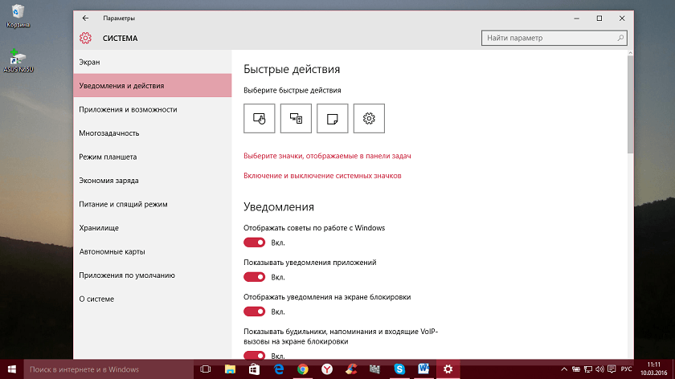The height and width of the screenshot is (379, 675).
Task: Open Приложения по умолчанию section
Action: pos(153,275)
